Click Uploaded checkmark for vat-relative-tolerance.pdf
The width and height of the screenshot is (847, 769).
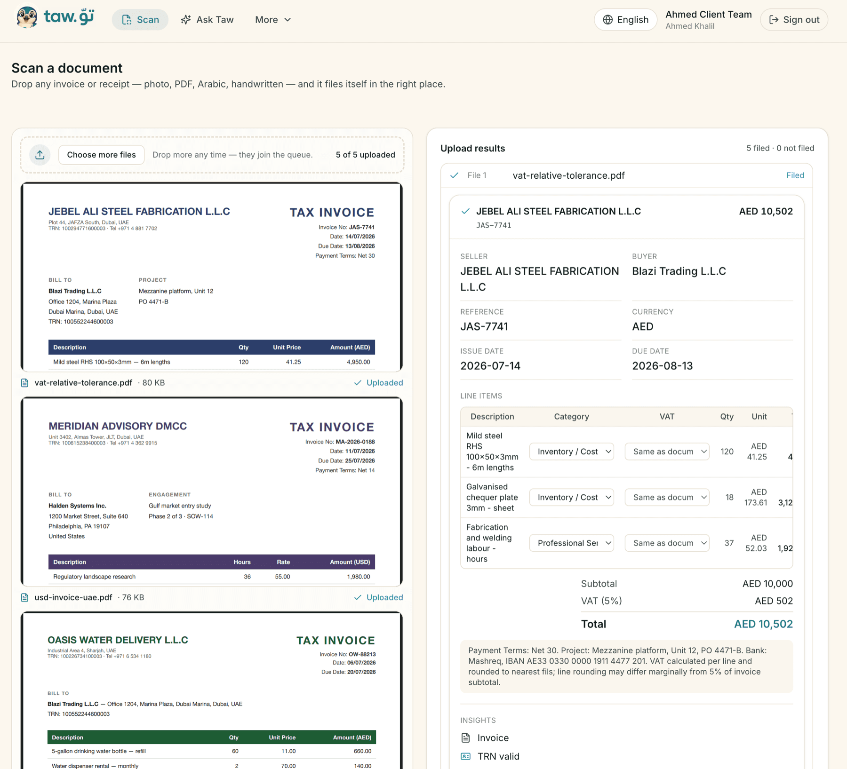[x=358, y=383]
